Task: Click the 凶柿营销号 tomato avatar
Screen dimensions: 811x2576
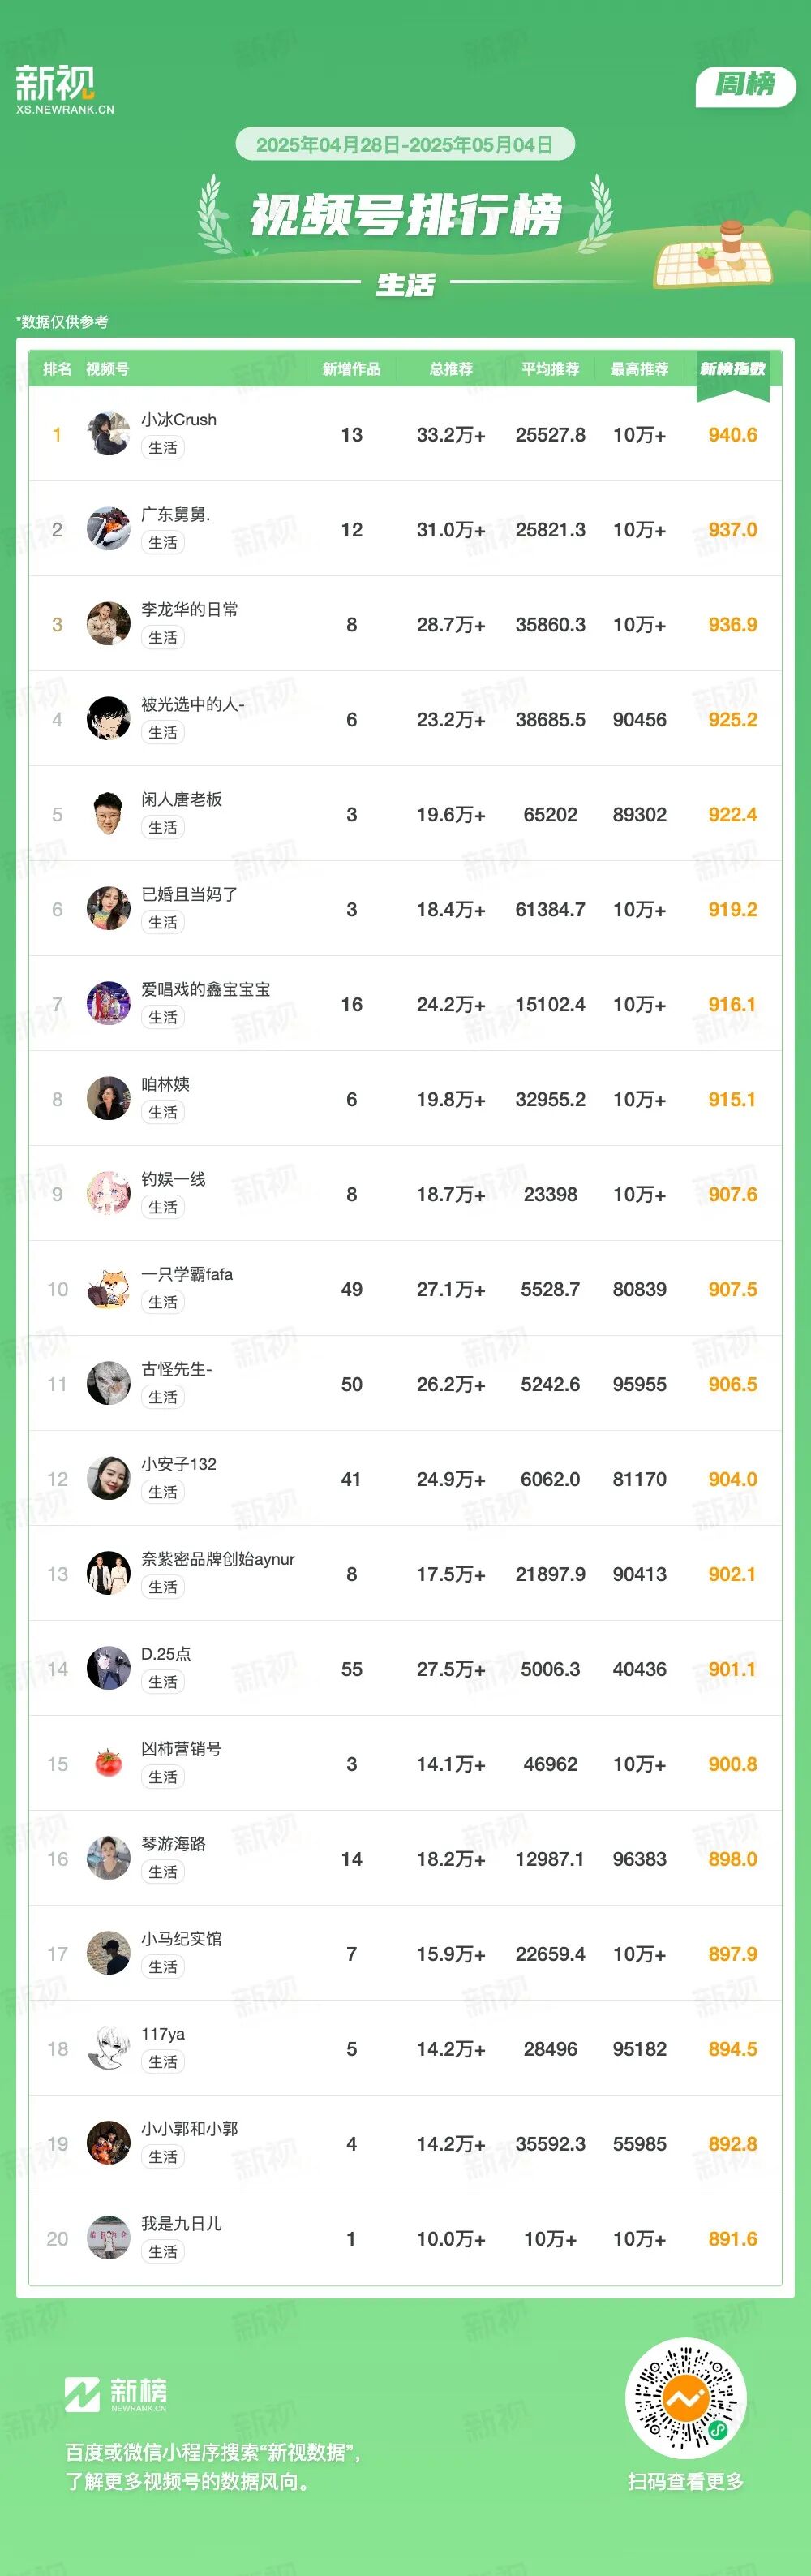Action: [108, 1763]
